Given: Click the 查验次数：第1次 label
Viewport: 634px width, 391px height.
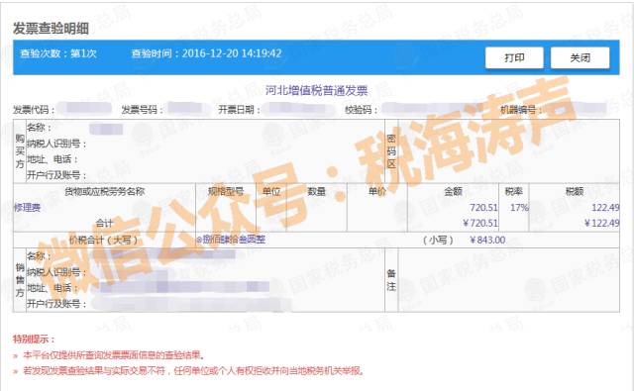Looking at the screenshot, I should [x=58, y=53].
